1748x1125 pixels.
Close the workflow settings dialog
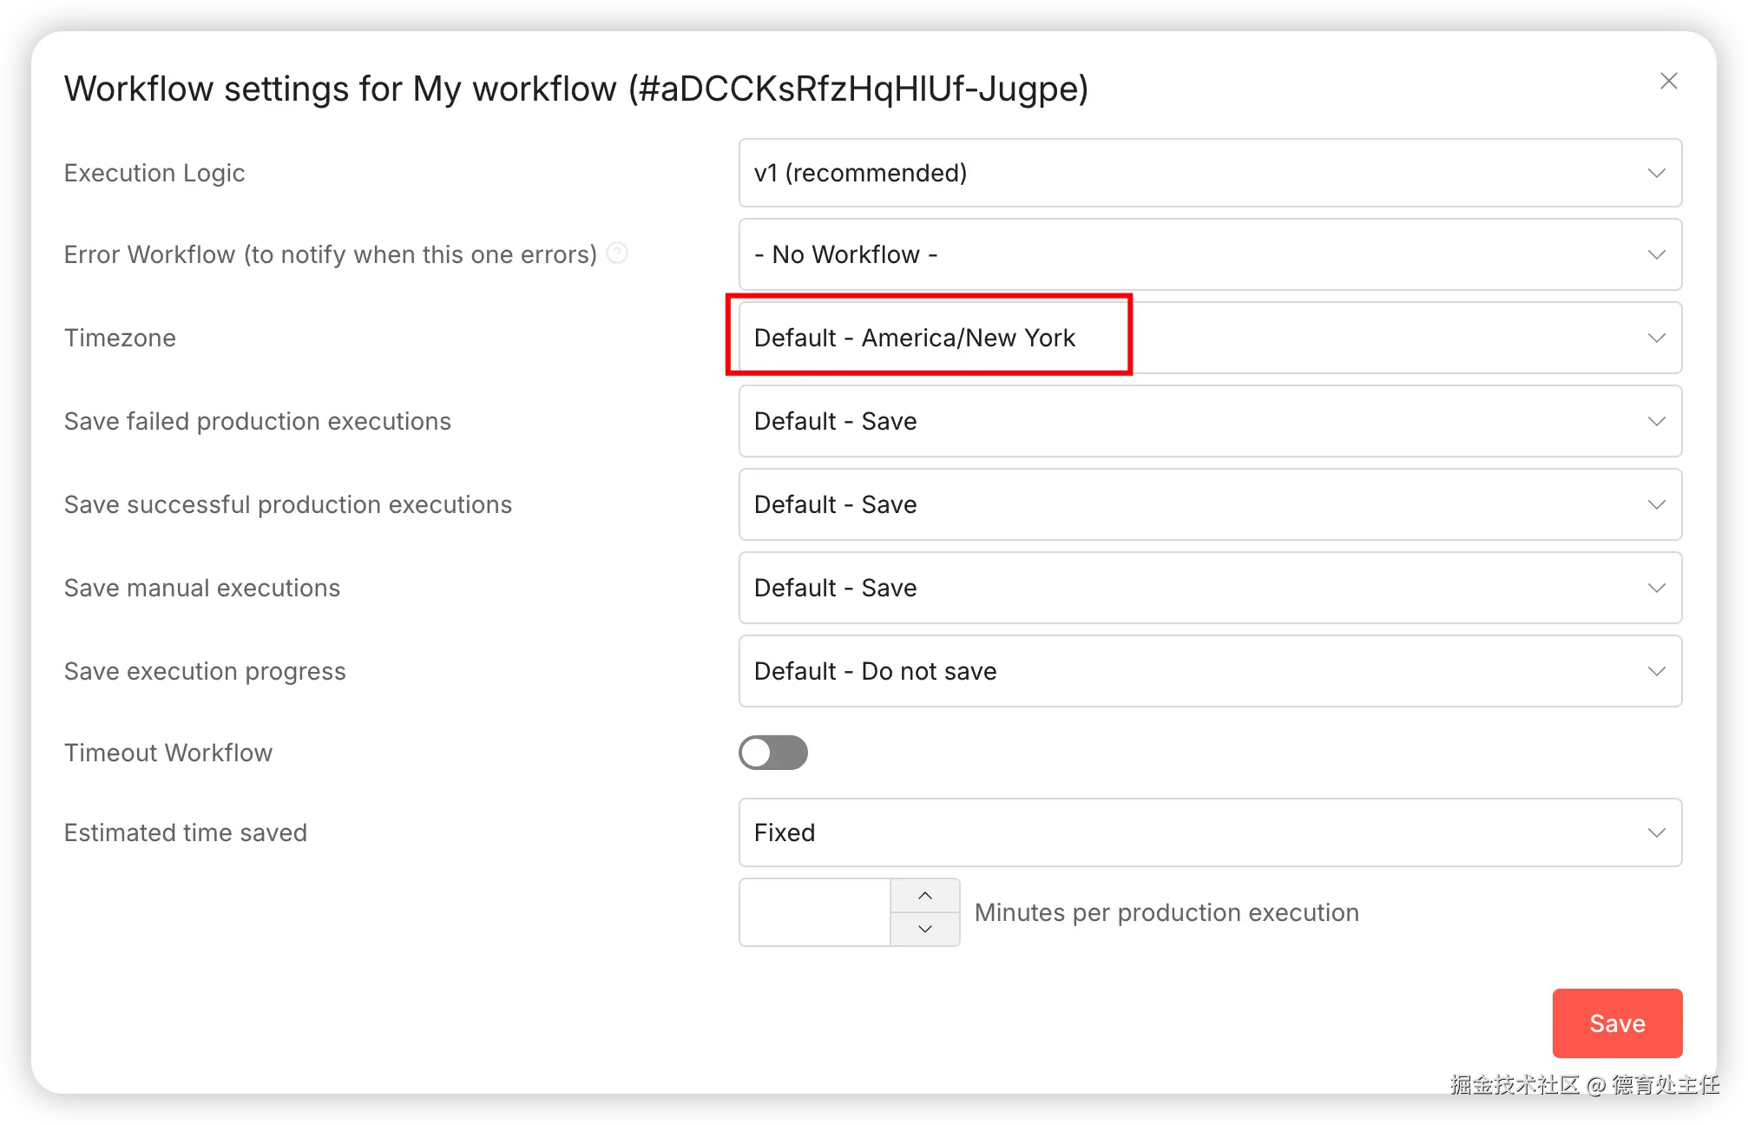click(x=1668, y=82)
